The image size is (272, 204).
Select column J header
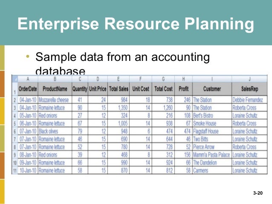(x=249, y=79)
